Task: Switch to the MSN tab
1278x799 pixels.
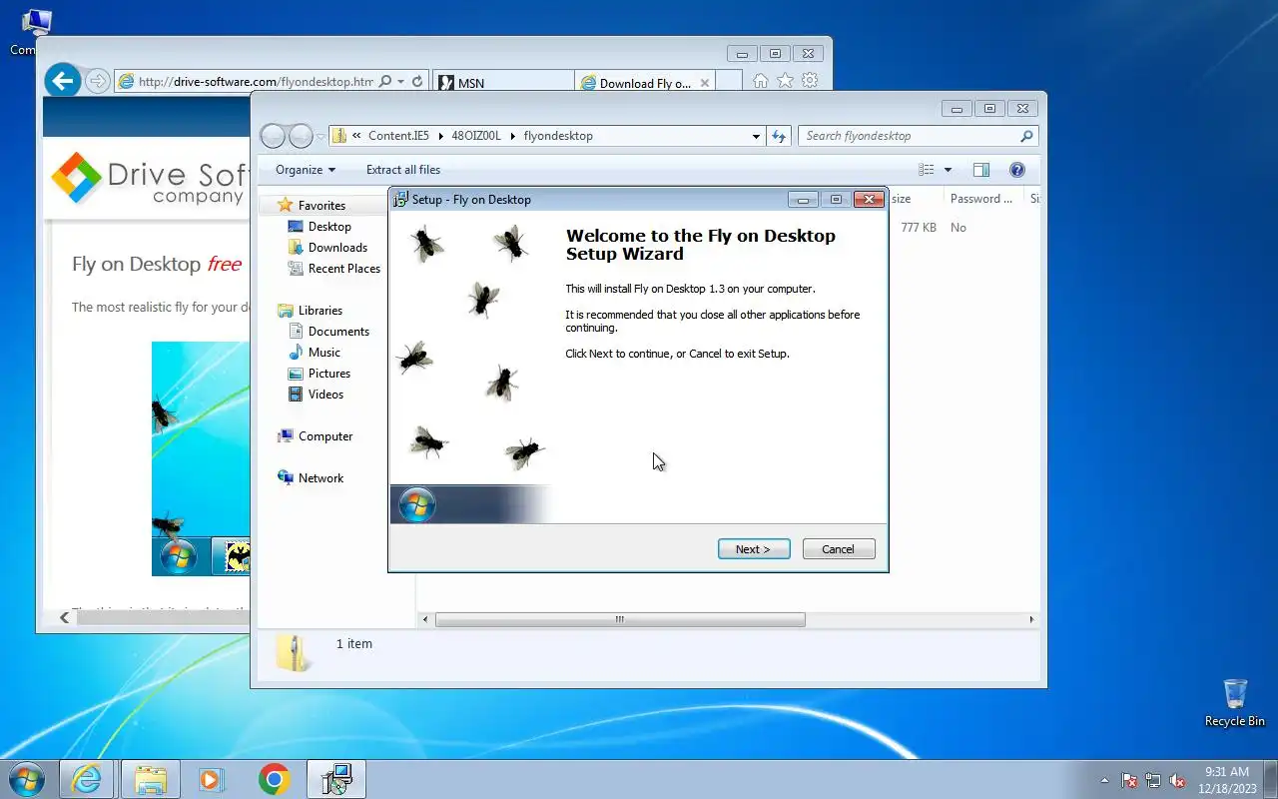Action: click(x=504, y=83)
